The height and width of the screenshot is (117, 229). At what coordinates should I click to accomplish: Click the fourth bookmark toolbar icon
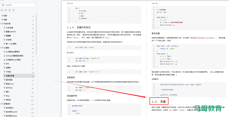[x=14, y=10]
